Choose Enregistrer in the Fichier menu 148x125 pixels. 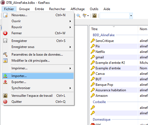[x=38, y=41]
